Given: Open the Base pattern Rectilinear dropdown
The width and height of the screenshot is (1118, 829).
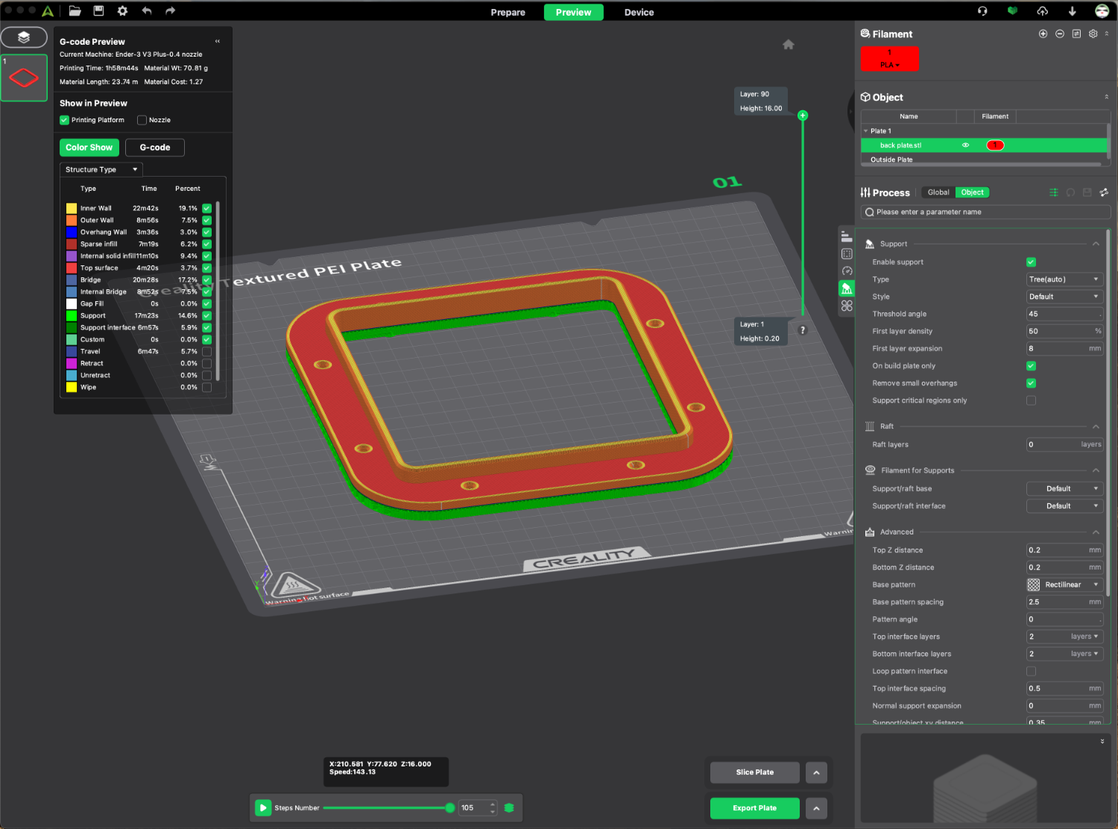Looking at the screenshot, I should pyautogui.click(x=1064, y=585).
